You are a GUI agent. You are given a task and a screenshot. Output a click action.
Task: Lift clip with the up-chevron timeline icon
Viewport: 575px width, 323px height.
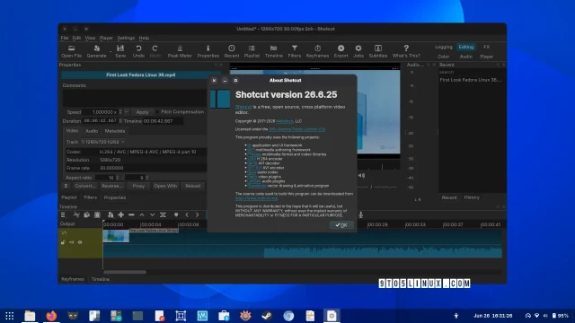142,215
